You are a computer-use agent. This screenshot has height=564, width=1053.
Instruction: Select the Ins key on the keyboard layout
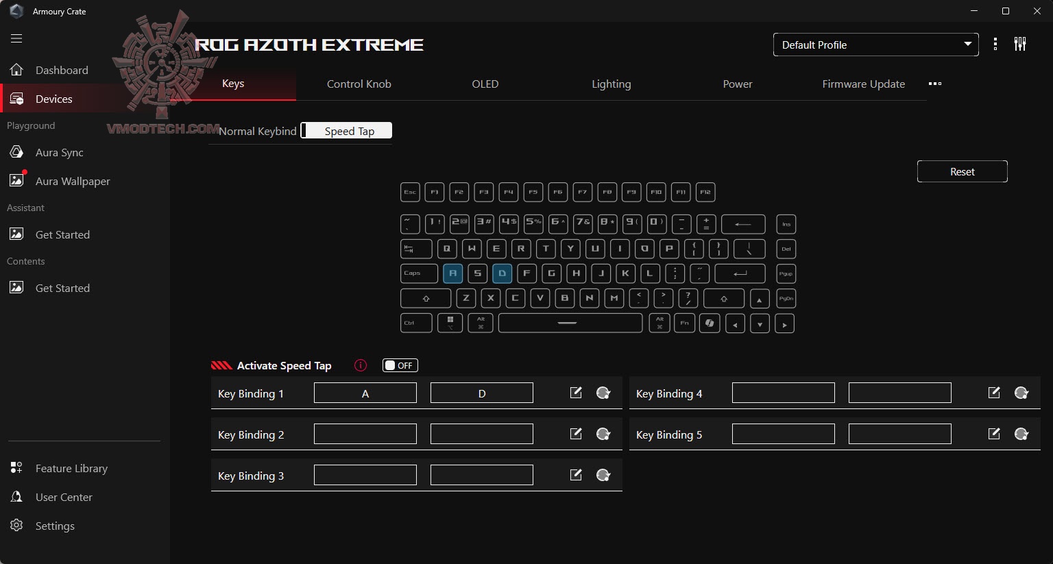click(x=786, y=224)
